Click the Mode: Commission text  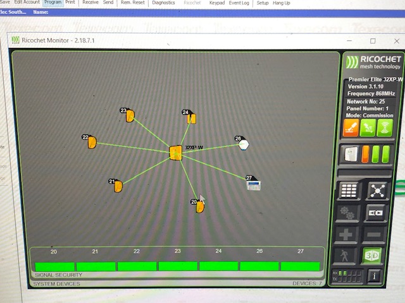(x=370, y=115)
